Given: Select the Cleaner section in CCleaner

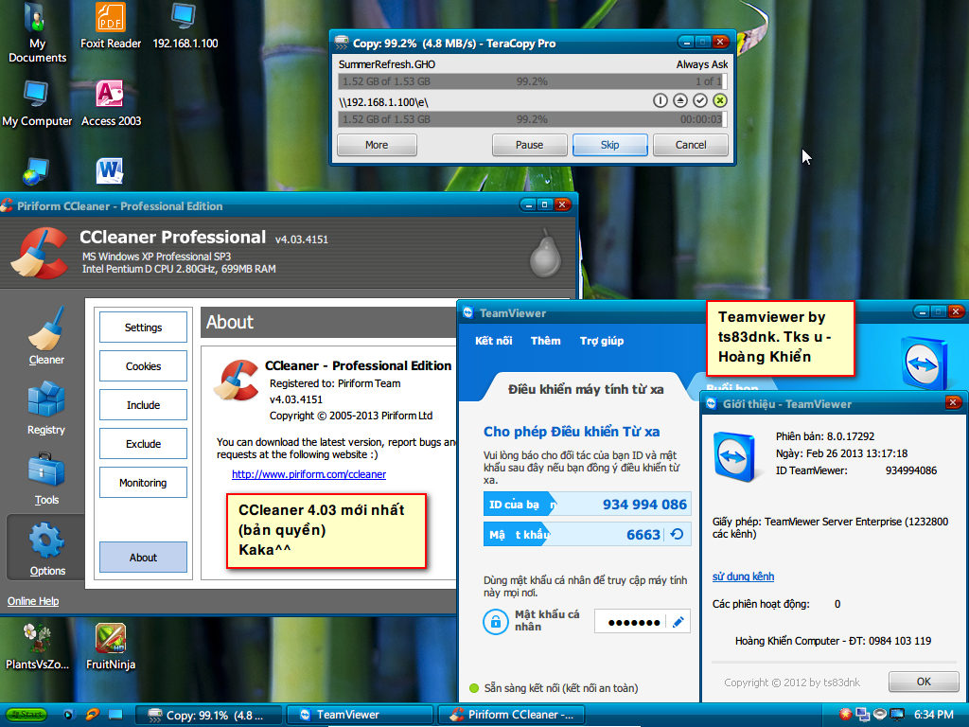Looking at the screenshot, I should [46, 337].
